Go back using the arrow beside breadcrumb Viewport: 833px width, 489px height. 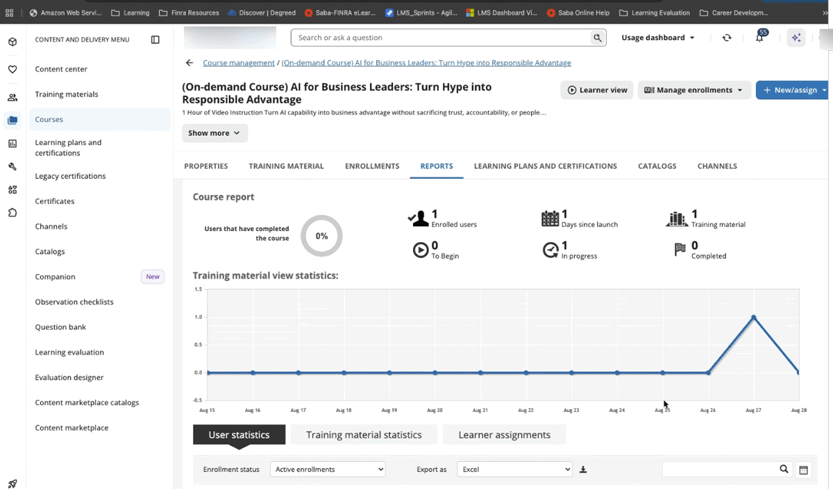(190, 63)
